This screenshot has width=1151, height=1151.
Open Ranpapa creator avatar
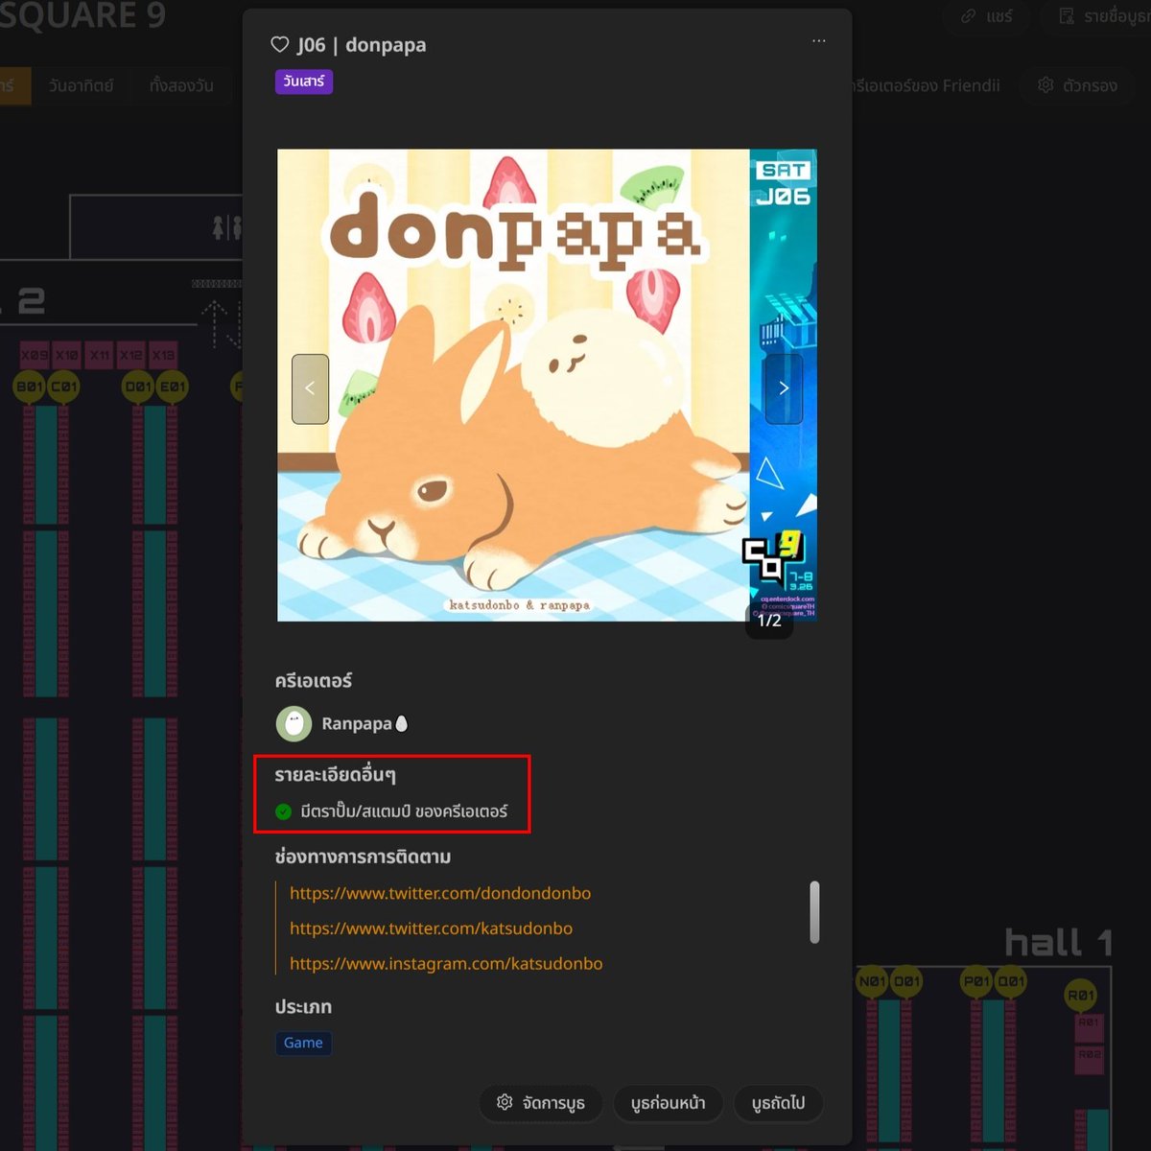point(294,723)
